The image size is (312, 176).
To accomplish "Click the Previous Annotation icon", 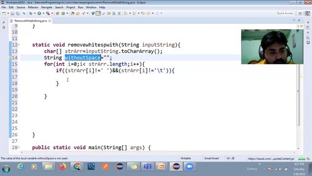I will (x=135, y=13).
